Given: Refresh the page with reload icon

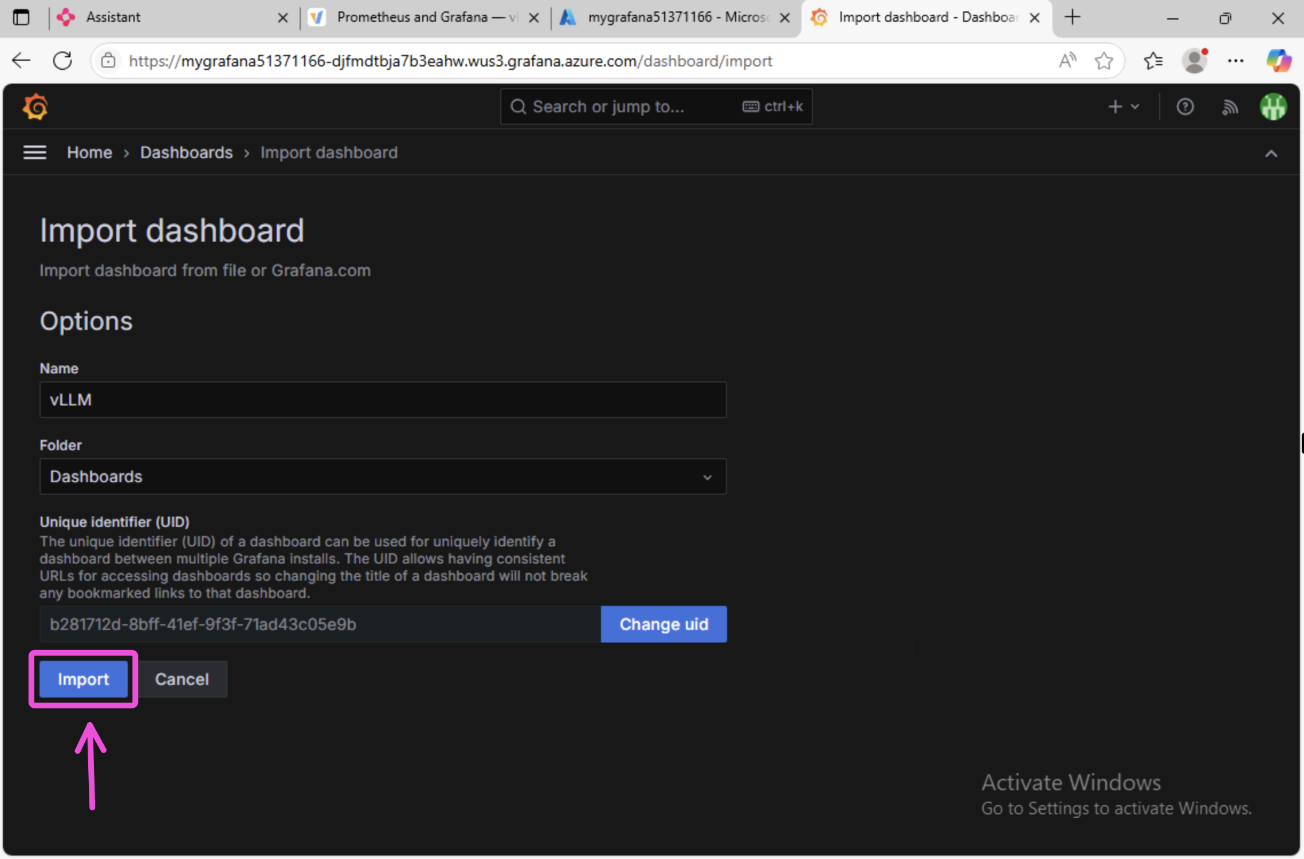Looking at the screenshot, I should (62, 61).
